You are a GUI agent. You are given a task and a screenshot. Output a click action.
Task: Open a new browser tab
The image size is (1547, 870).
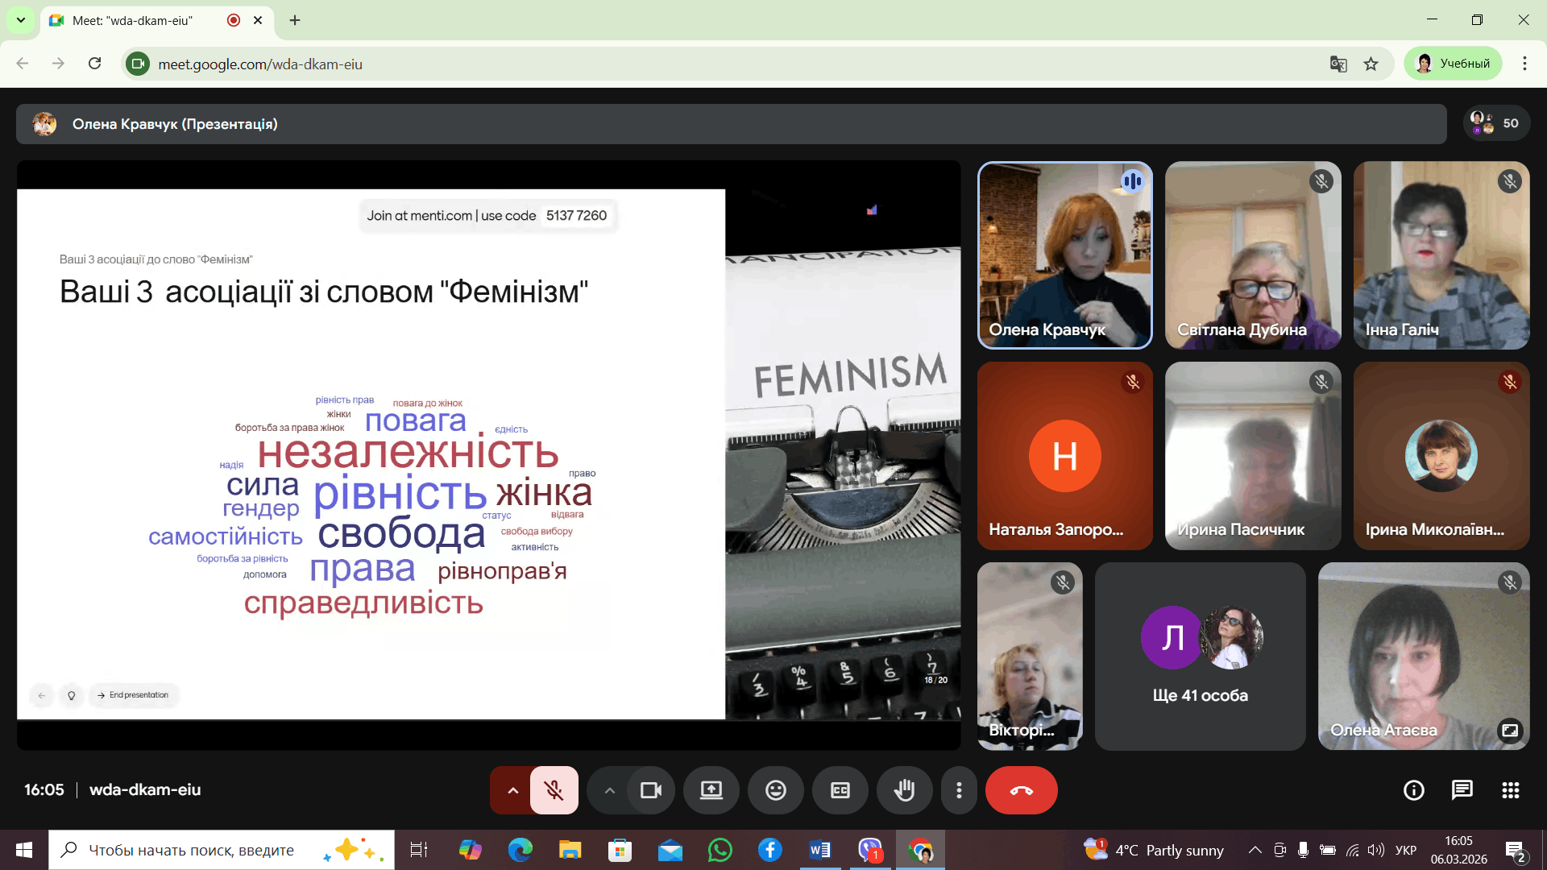(x=295, y=20)
